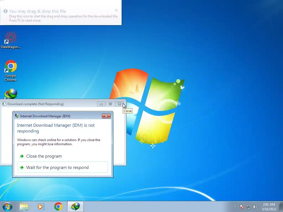Choose 'Close the program' option
The width and height of the screenshot is (283, 212).
[63, 156]
